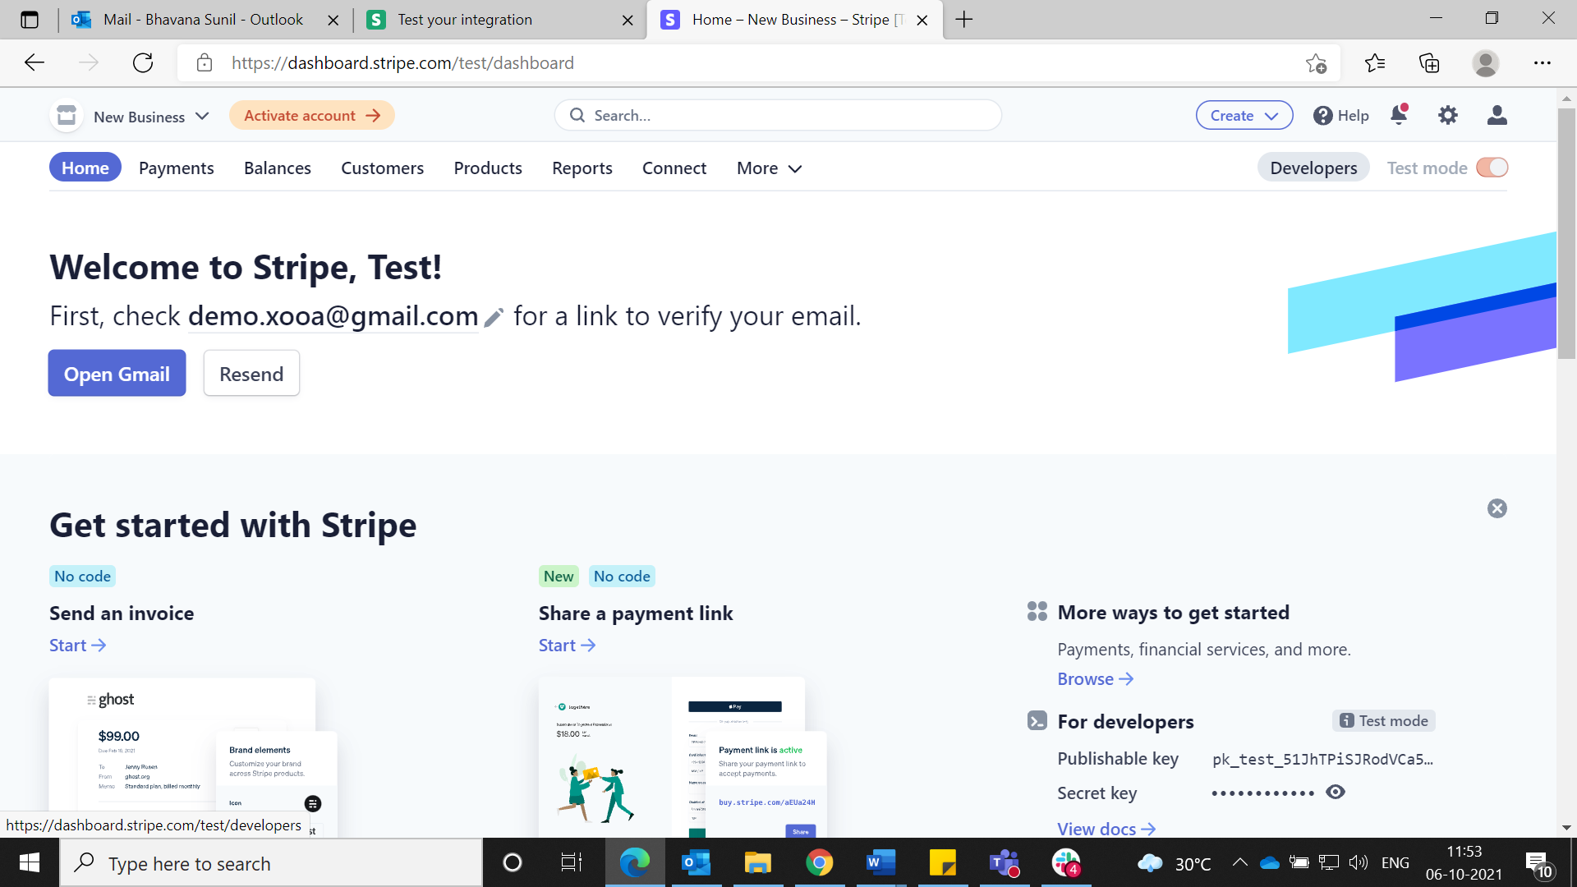Expand the More navigation menu
Image resolution: width=1577 pixels, height=887 pixels.
[770, 168]
